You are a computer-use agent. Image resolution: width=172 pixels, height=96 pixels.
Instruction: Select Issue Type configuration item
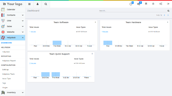coord(6,79)
